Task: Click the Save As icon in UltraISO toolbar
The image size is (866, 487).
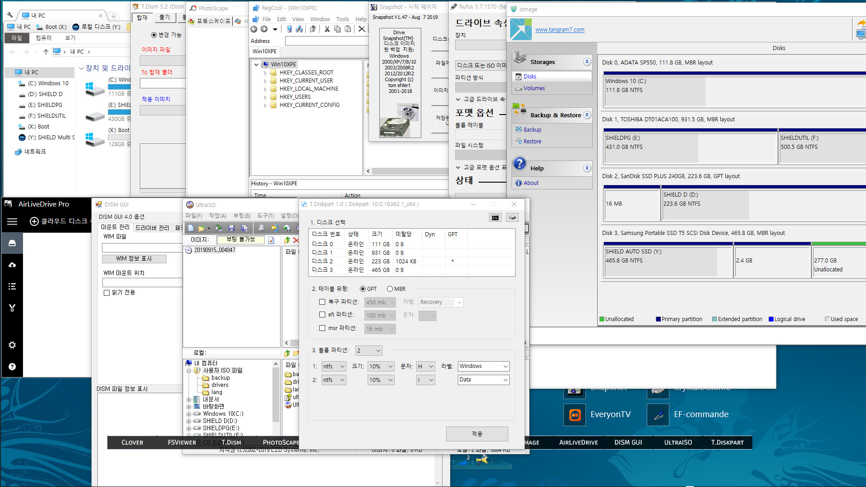Action: (x=244, y=228)
